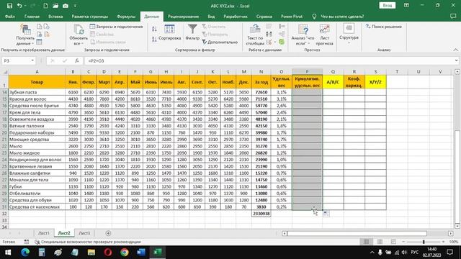Screen dimensions: 461x259
Task: Select total cell 2130938
Action: 261,214
